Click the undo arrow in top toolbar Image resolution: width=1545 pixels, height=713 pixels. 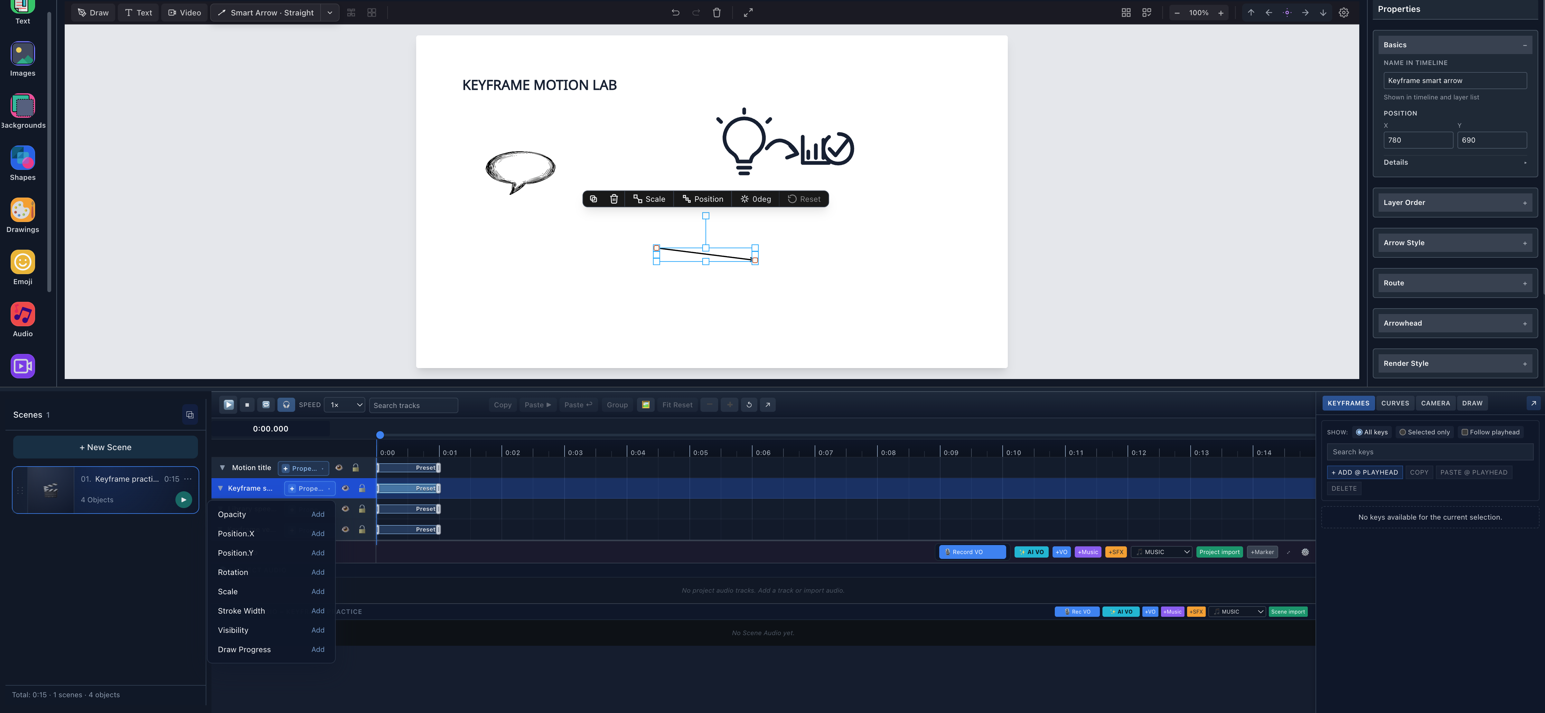pos(675,13)
